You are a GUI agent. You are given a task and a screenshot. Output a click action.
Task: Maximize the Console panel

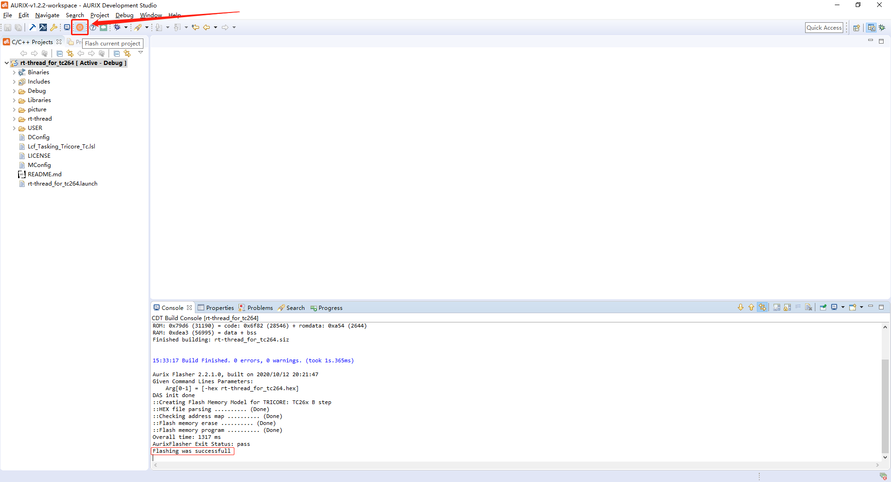881,307
